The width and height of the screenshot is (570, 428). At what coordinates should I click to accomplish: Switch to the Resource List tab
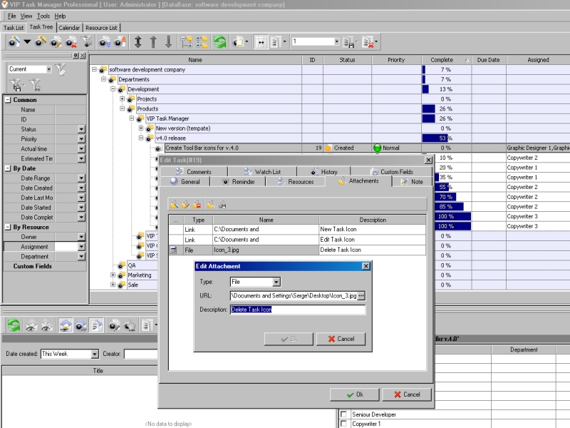point(101,28)
